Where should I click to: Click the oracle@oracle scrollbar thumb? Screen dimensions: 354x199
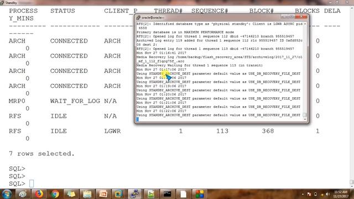tap(305, 115)
